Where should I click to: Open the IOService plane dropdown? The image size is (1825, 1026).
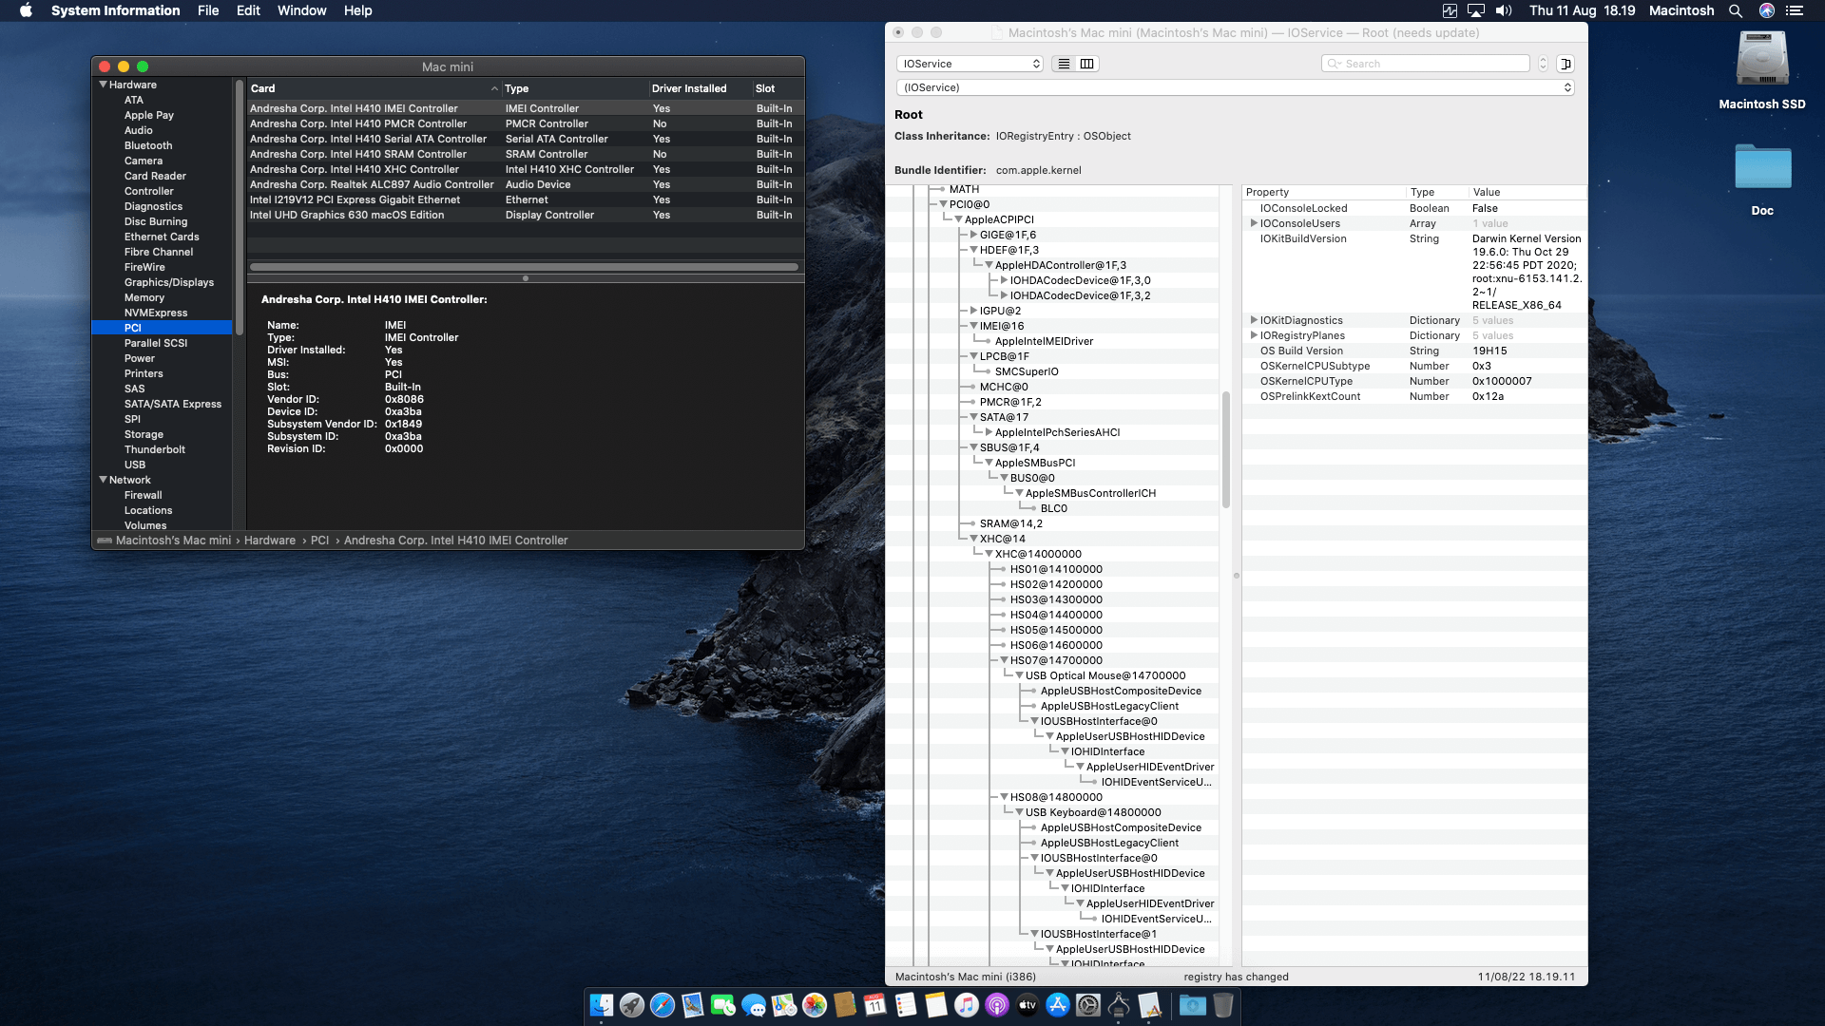[970, 64]
